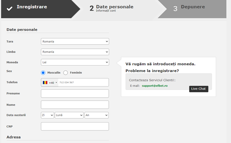Expand the +40 phone country code selector
This screenshot has width=231, height=143.
pos(50,83)
